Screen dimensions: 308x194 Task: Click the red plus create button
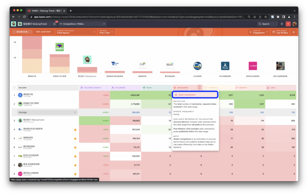(288, 24)
